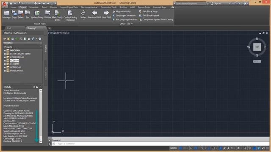Expand the POINT2POINT project node
The image size is (271, 152).
coord(5,71)
